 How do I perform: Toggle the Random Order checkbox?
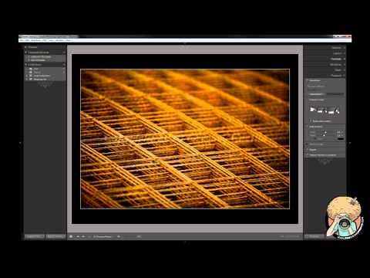tap(308, 144)
